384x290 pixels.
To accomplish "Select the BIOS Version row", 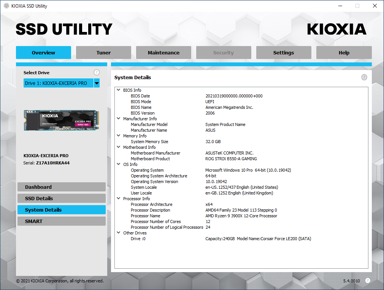I will coord(241,113).
